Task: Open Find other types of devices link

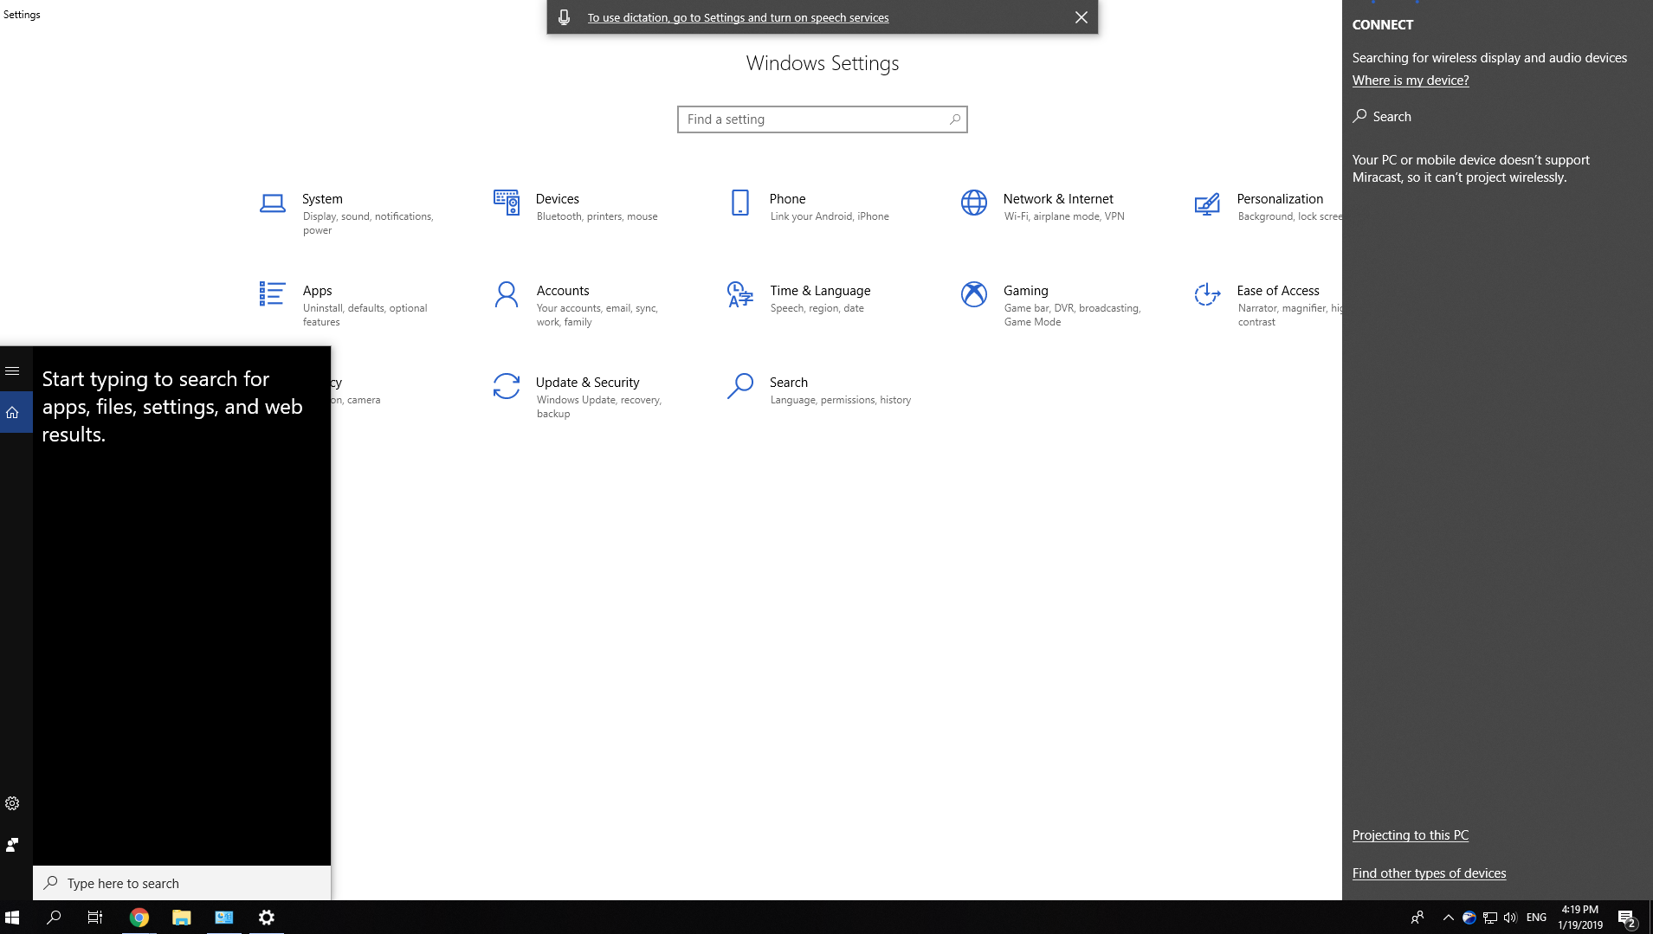Action: tap(1429, 873)
